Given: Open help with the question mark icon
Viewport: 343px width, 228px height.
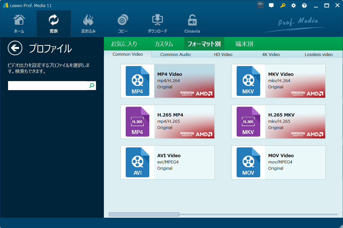Looking at the screenshot, I should 304,6.
